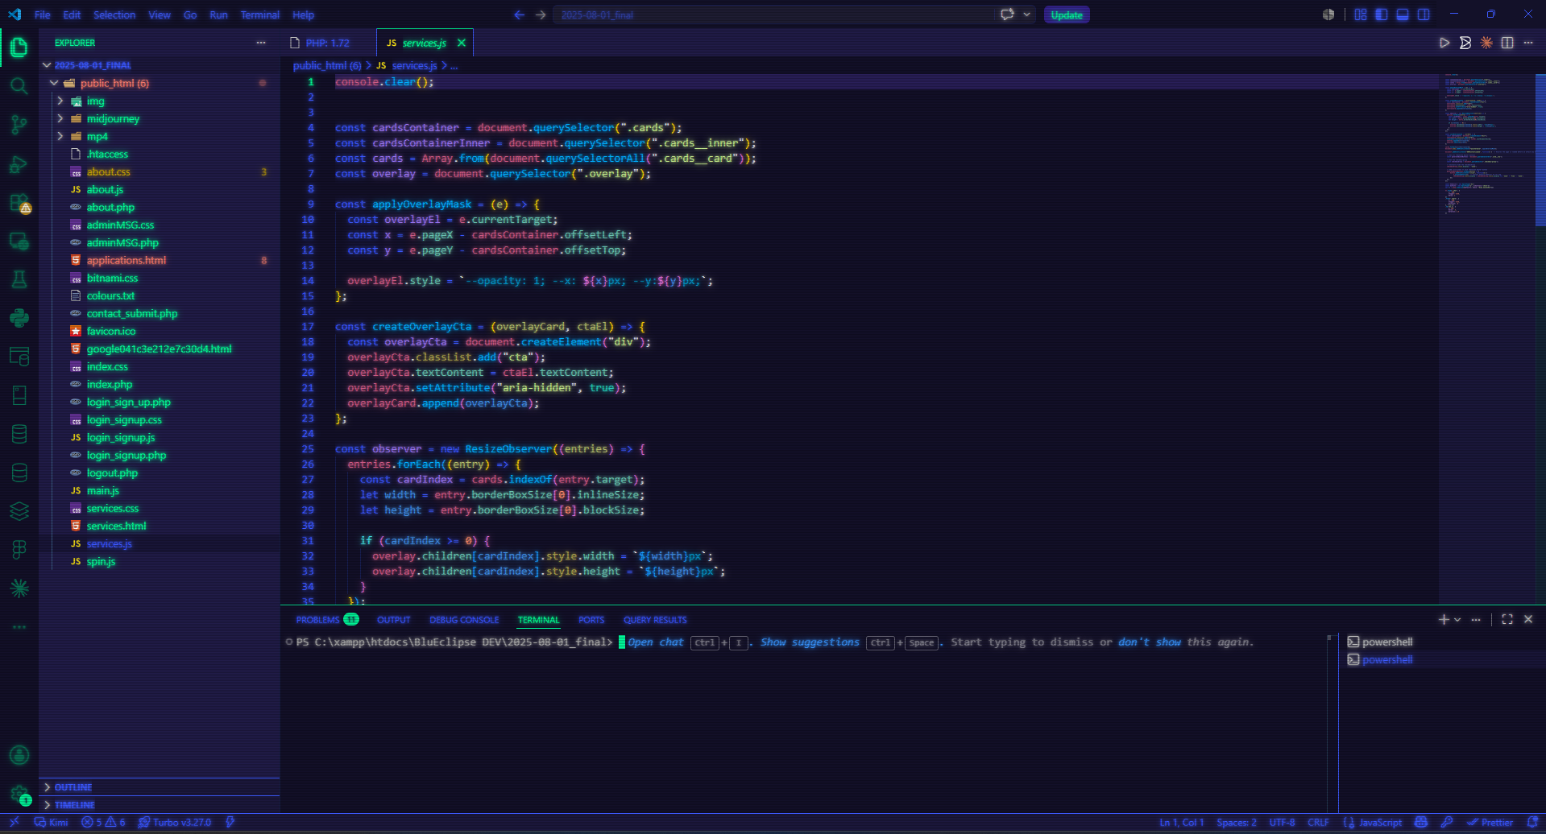Open the Figma extension view

pyautogui.click(x=19, y=550)
